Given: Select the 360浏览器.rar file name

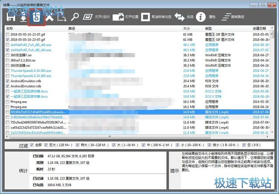Looking at the screenshot, I should [x=20, y=65].
